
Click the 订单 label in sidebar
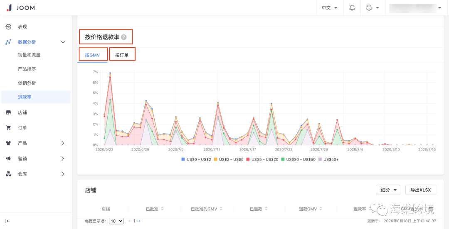[22, 128]
